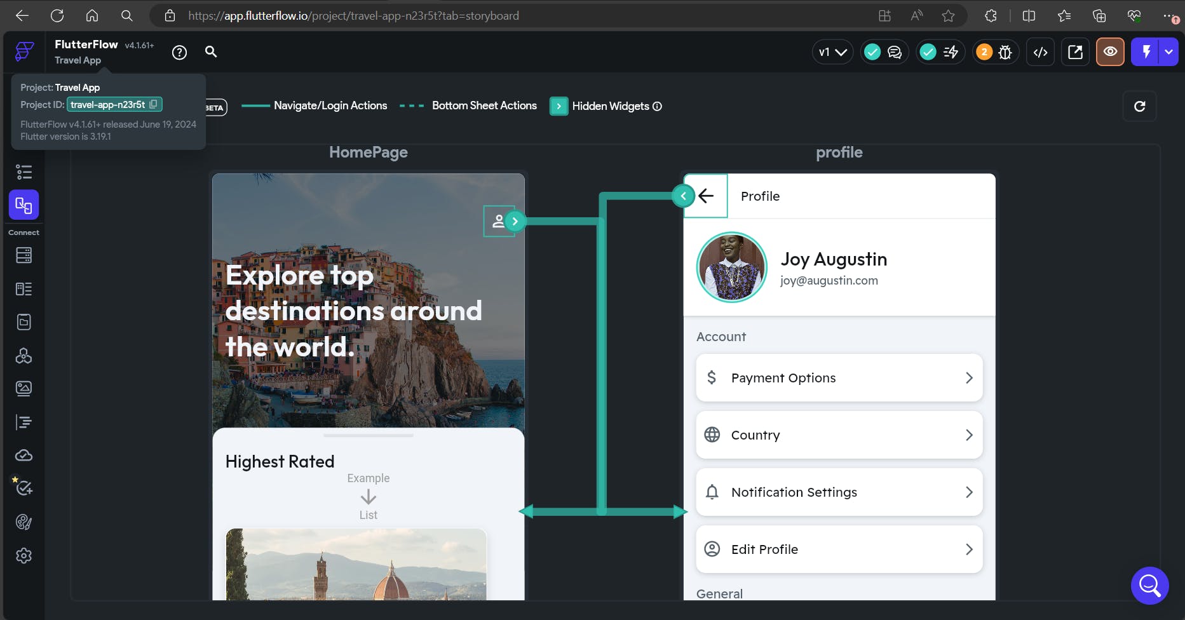Open the widget tree list panel
This screenshot has height=620, width=1185.
tap(24, 172)
